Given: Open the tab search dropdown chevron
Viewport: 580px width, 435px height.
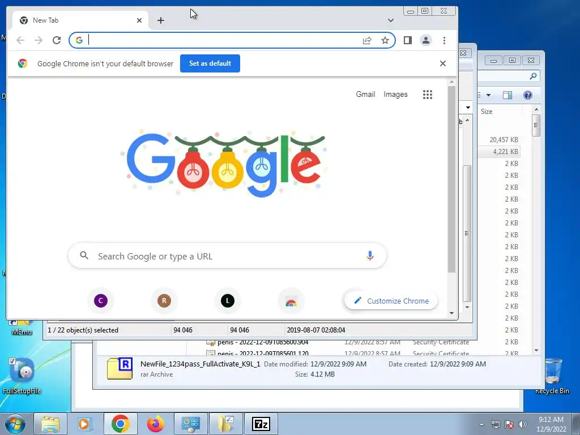Looking at the screenshot, I should (x=391, y=20).
